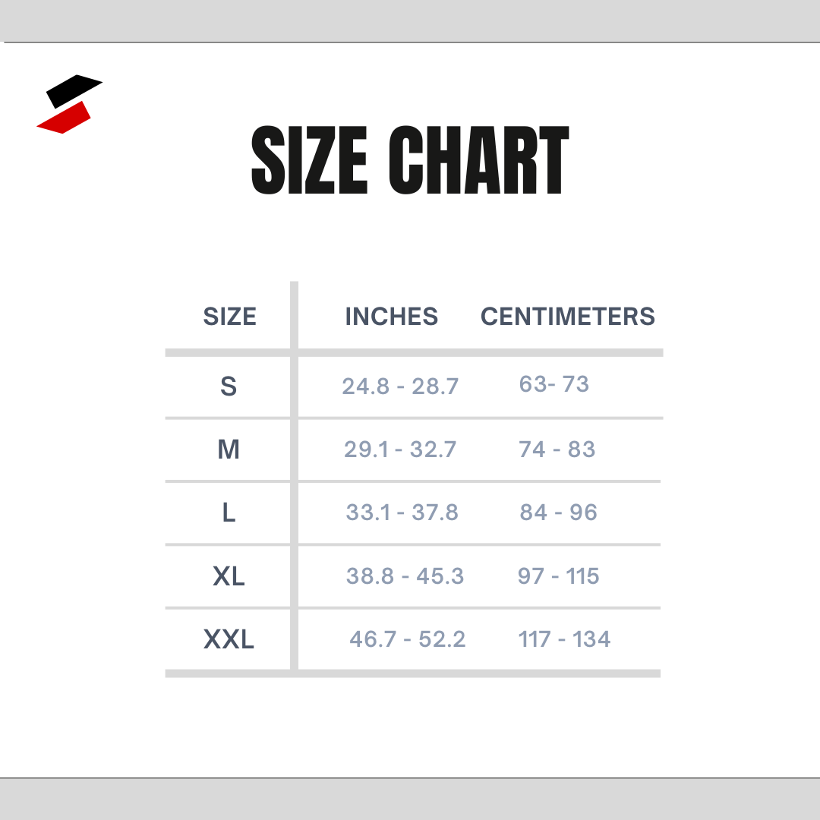Click the 97 - 115 centimeters value
820x820 pixels.
pyautogui.click(x=559, y=576)
